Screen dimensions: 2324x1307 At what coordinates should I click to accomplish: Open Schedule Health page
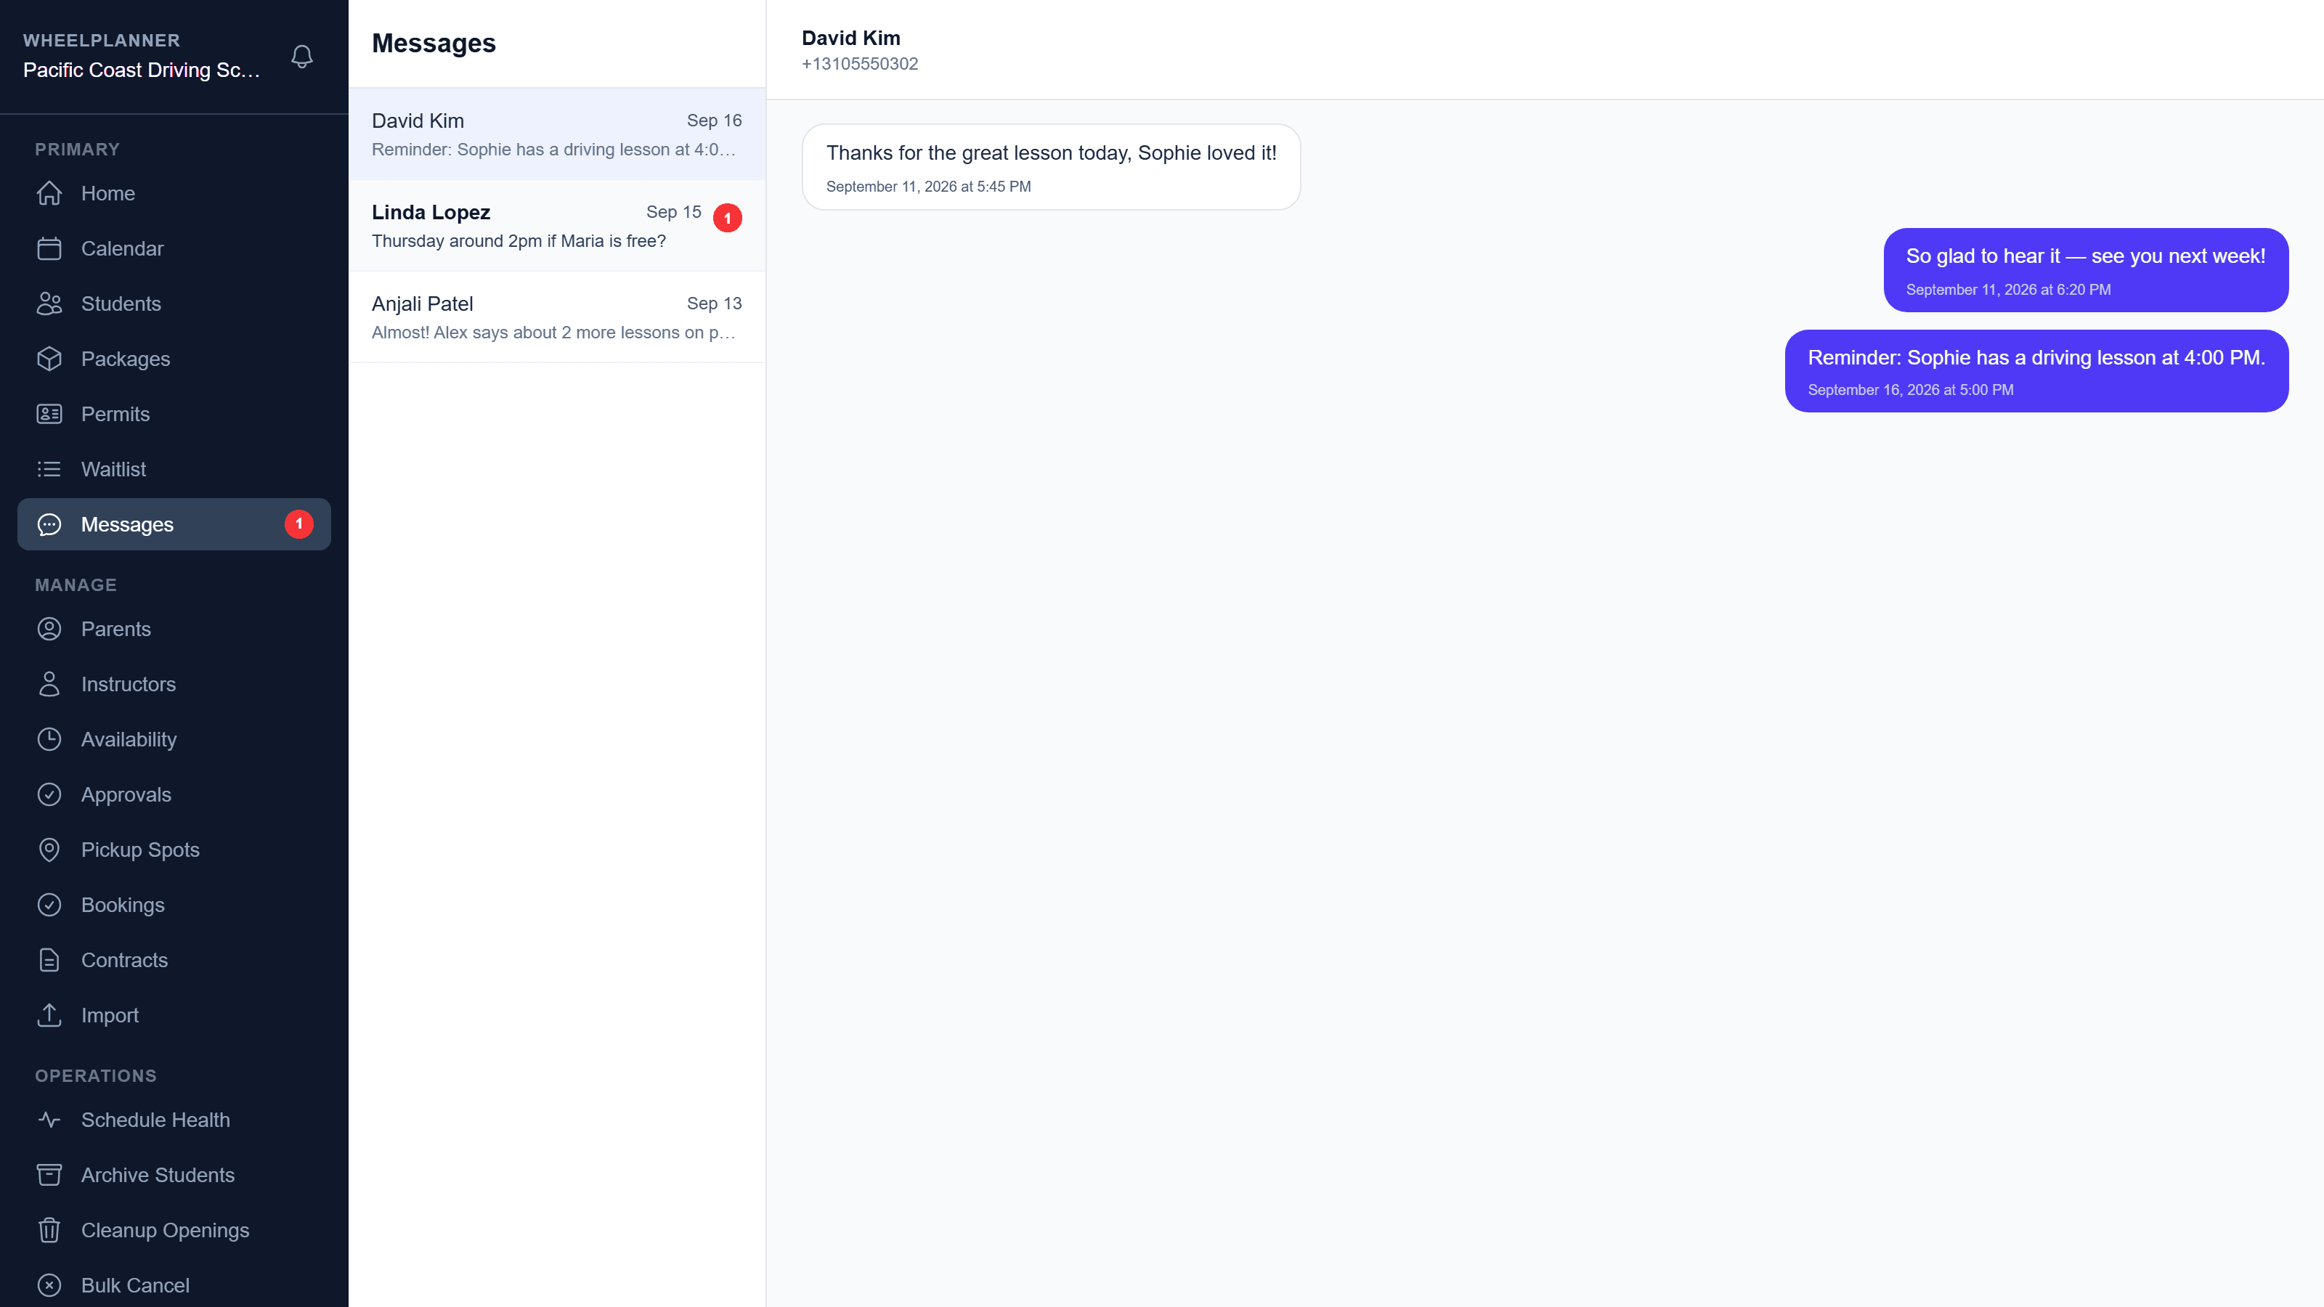pos(174,1120)
